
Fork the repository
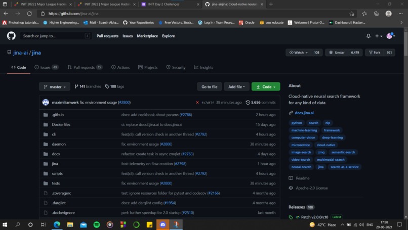tap(375, 53)
